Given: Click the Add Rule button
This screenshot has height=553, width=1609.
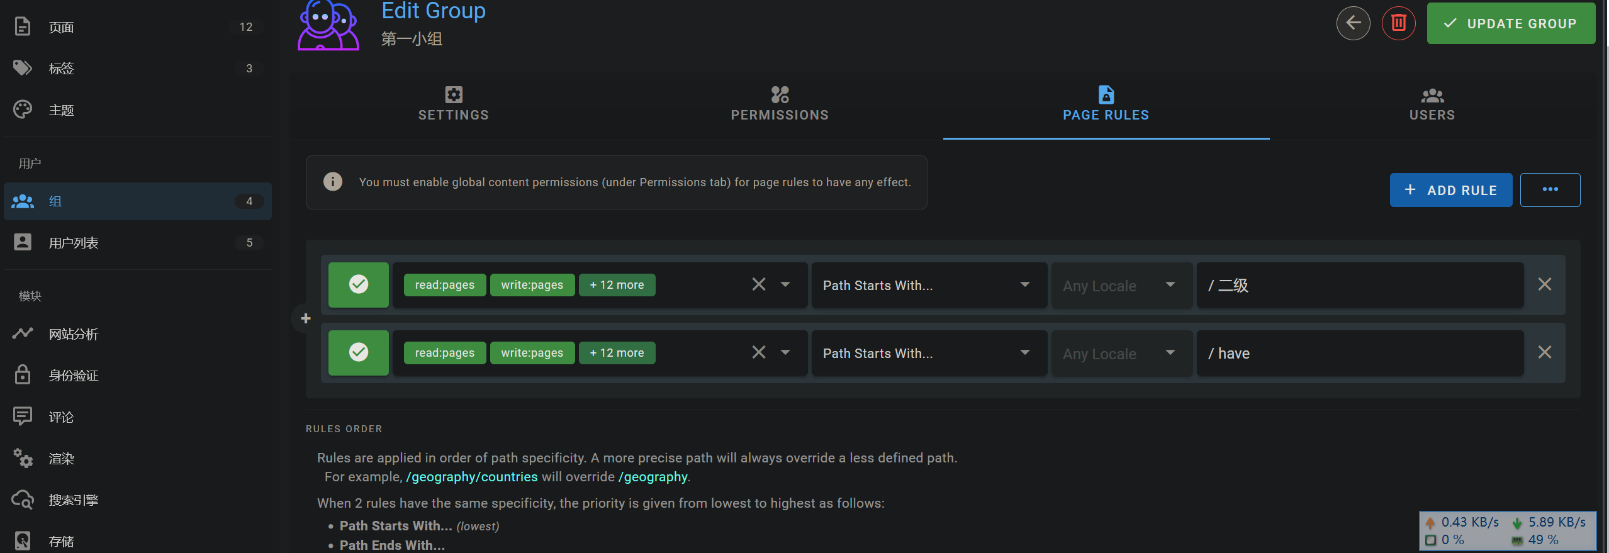Looking at the screenshot, I should point(1450,190).
